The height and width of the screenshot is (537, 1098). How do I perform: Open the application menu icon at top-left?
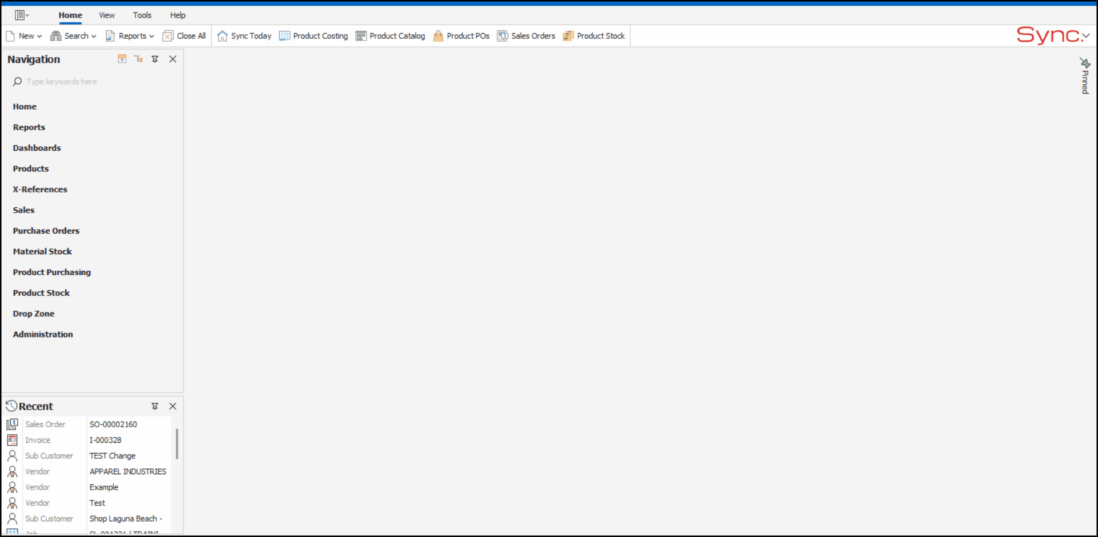22,15
